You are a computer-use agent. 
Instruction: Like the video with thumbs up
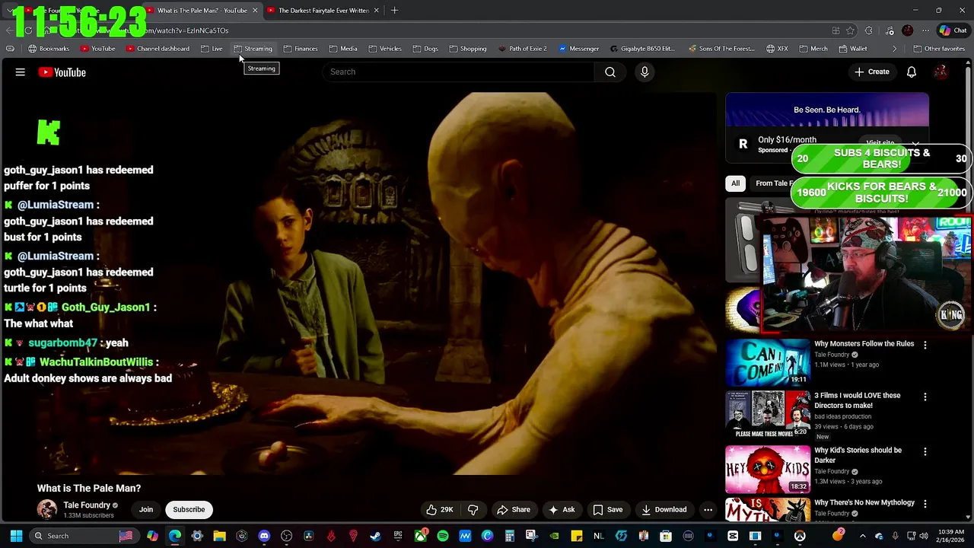click(440, 510)
